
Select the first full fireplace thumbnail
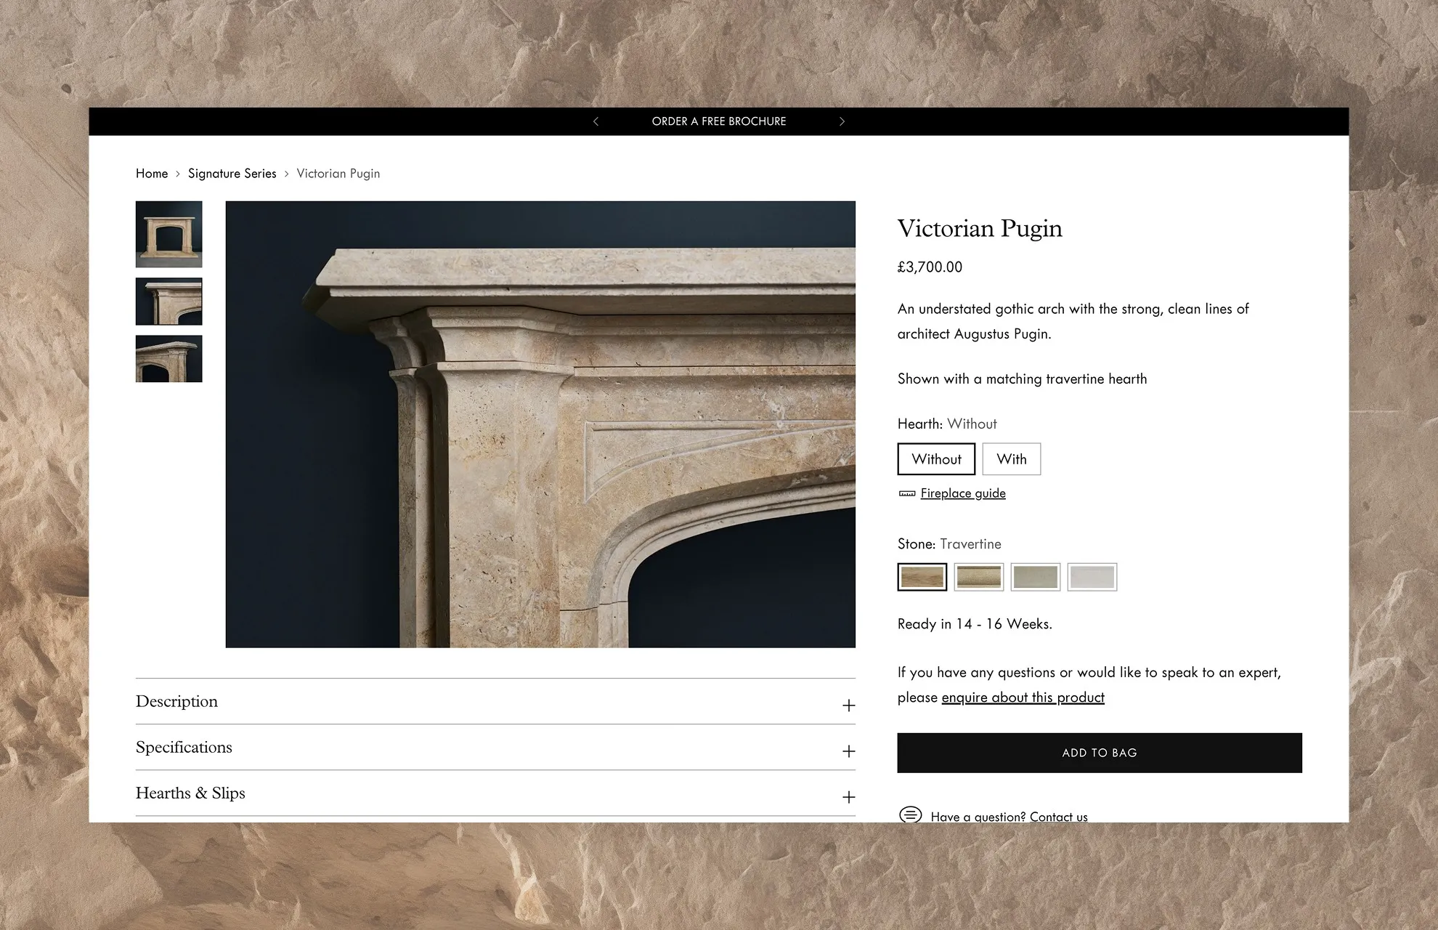tap(168, 234)
